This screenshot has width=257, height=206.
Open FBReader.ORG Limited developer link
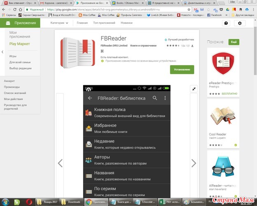point(114,45)
